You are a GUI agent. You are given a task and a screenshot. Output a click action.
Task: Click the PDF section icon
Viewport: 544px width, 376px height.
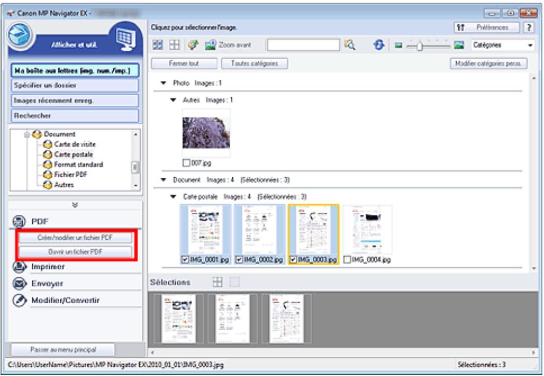[x=19, y=221]
